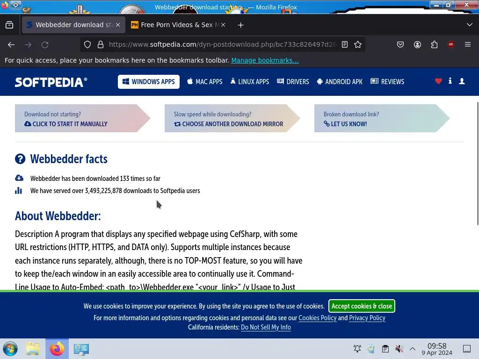Image resolution: width=479 pixels, height=359 pixels.
Task: Open the Cookies Policy link
Action: coord(318,318)
